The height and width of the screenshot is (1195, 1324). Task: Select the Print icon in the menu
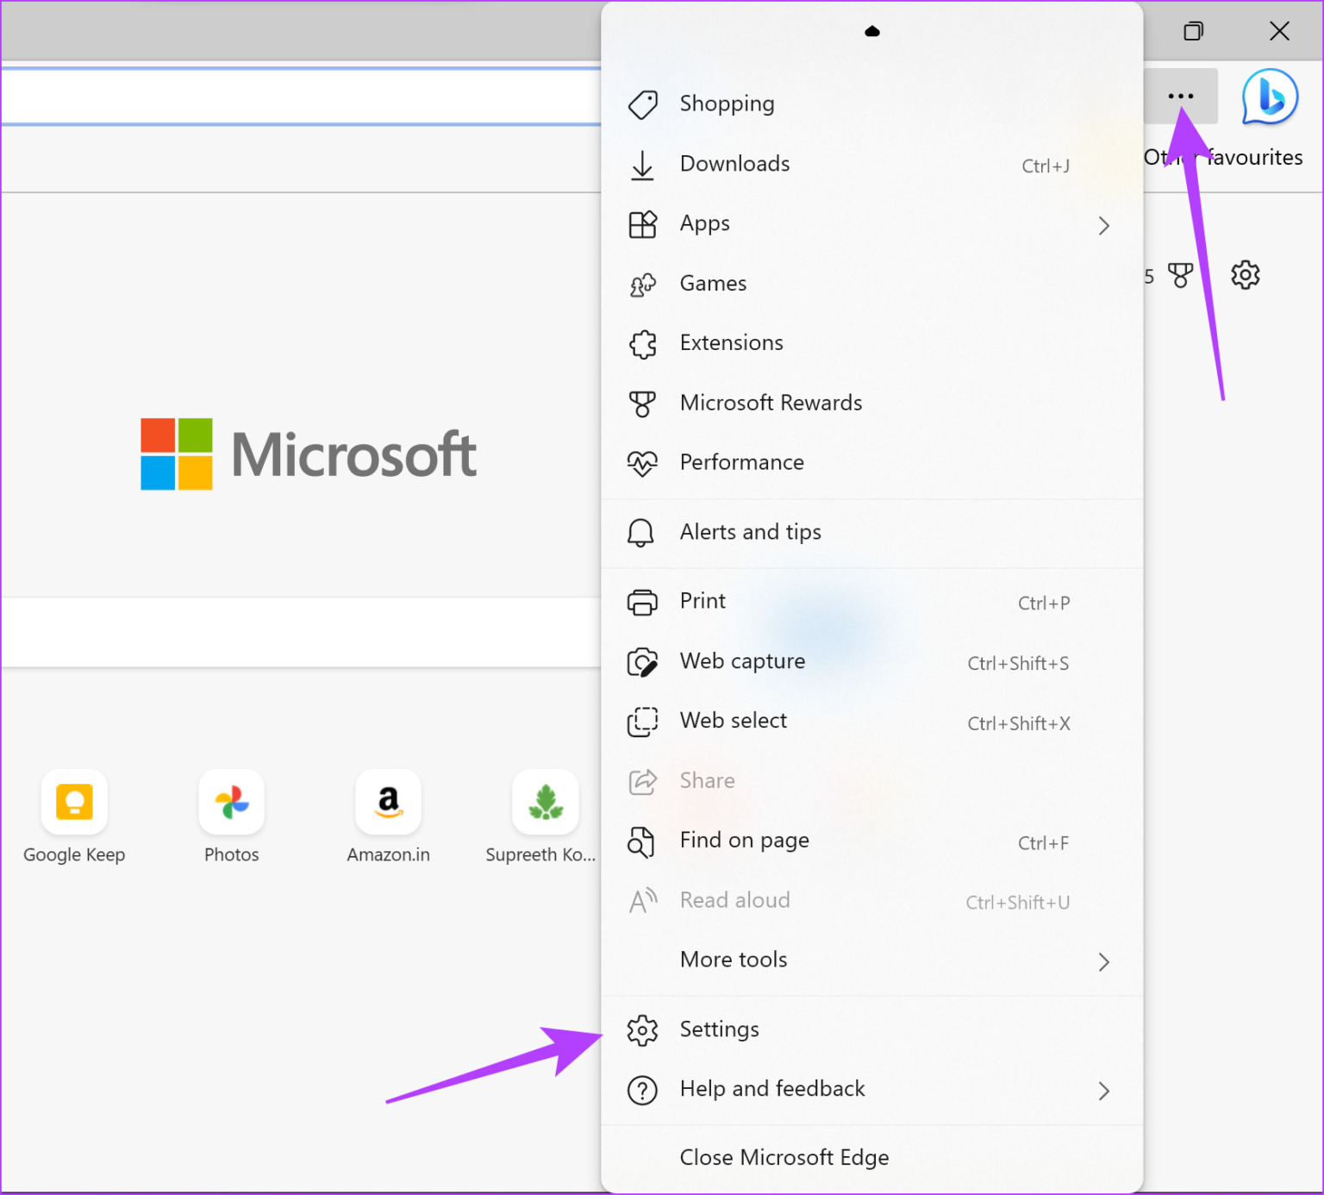click(x=642, y=602)
